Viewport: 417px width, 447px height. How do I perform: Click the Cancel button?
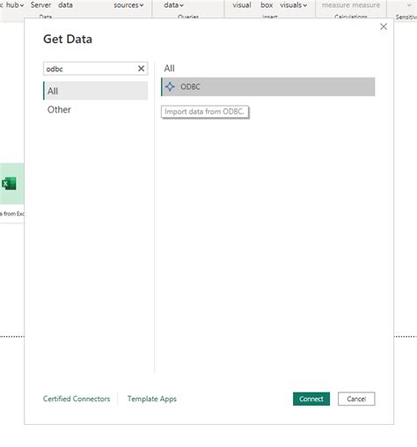point(356,399)
